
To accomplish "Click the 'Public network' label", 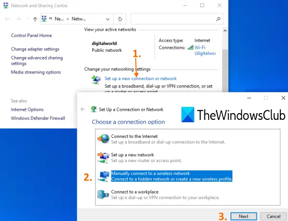I will [x=107, y=50].
